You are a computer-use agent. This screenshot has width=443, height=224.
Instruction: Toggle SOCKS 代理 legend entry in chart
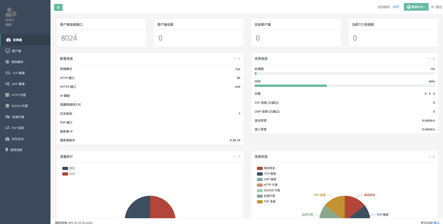(x=268, y=190)
